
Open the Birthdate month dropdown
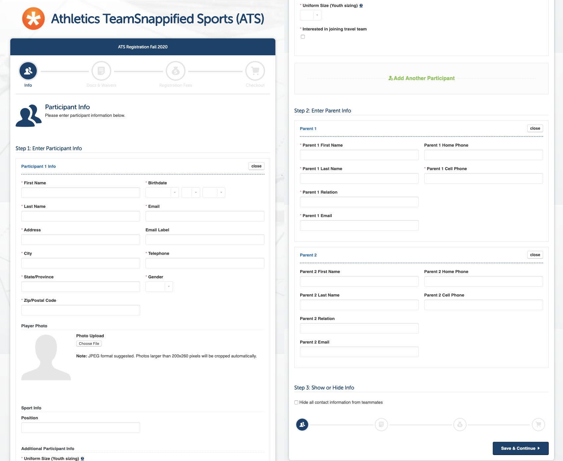click(162, 193)
